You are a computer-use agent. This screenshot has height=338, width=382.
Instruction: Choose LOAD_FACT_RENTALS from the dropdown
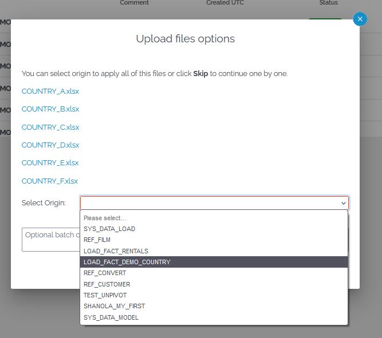coord(116,251)
